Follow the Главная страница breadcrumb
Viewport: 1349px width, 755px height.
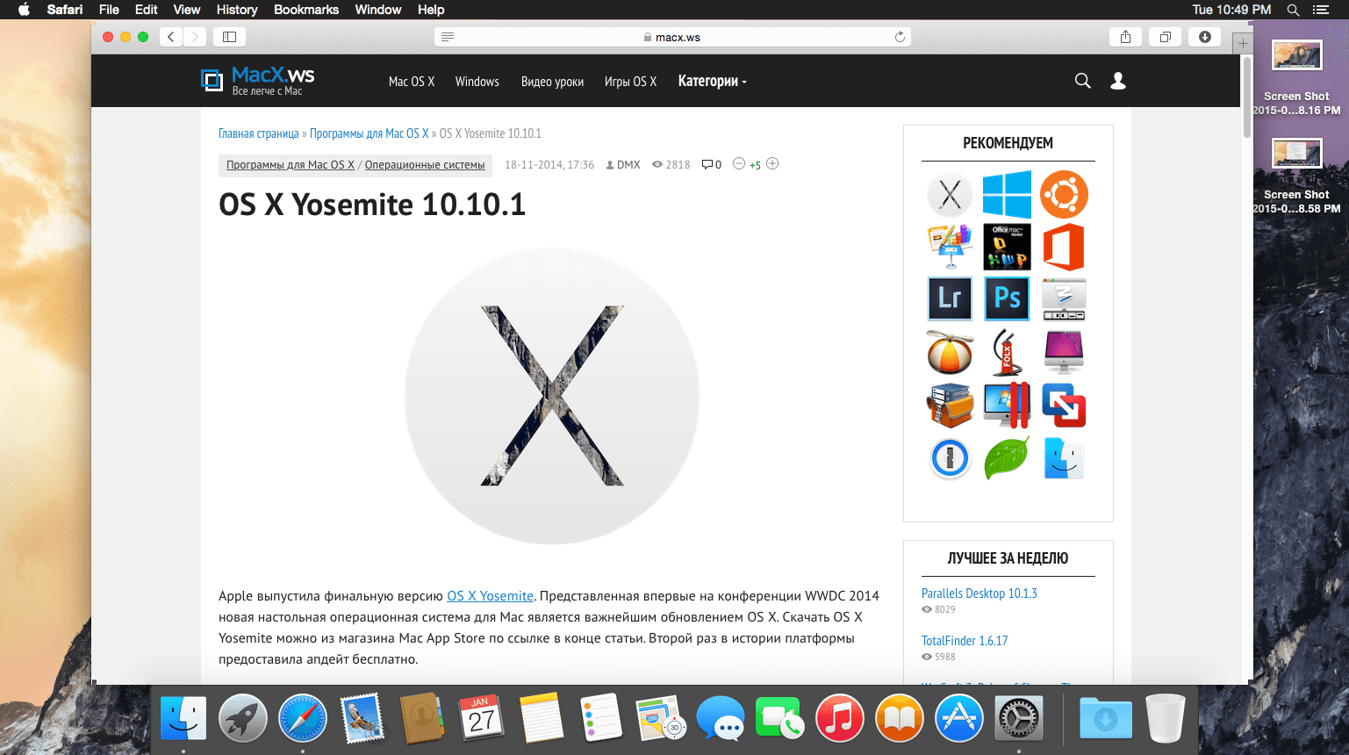tap(259, 133)
